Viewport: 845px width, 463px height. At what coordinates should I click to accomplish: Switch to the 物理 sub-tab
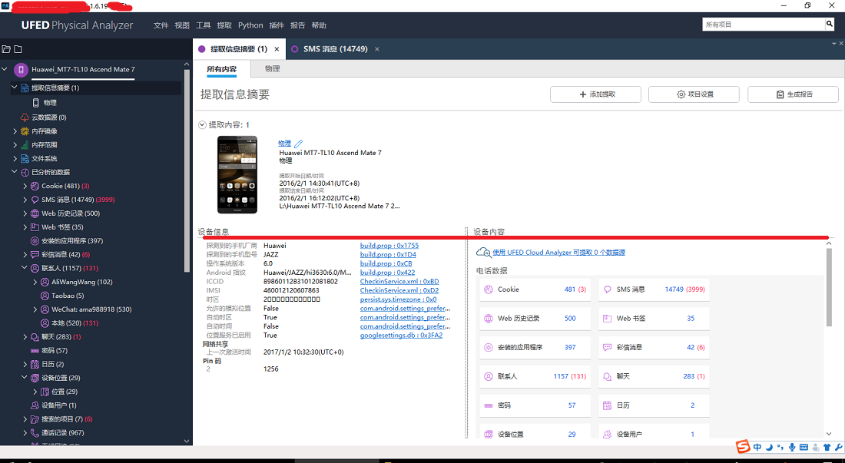(272, 69)
